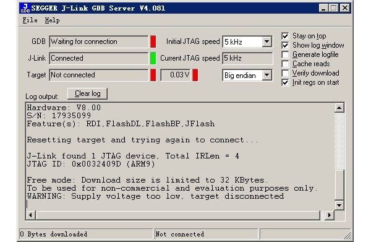This screenshot has height=242, width=371.
Task: Click the log scroll left arrow
Action: (31, 215)
